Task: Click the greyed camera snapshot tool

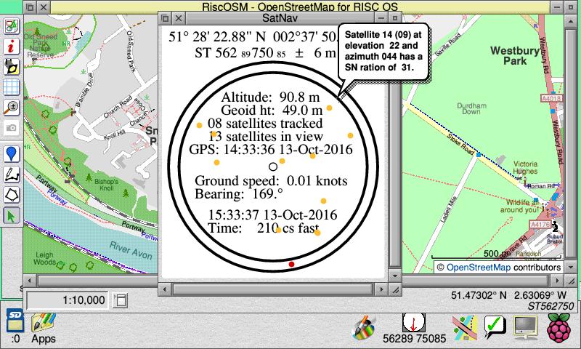Action: click(x=12, y=128)
